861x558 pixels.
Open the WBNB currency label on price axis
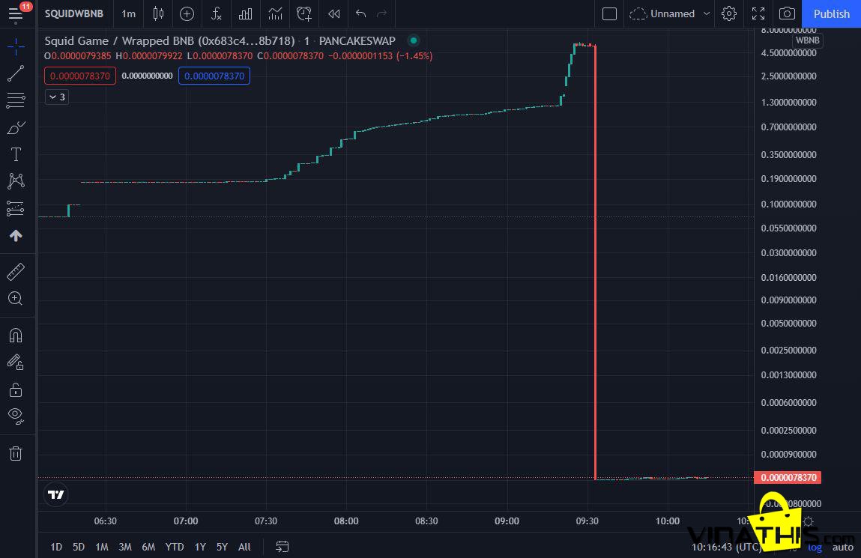(x=807, y=40)
